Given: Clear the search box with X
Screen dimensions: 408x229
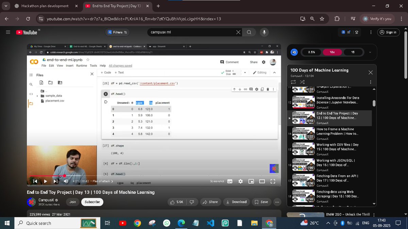Looking at the screenshot, I should pyautogui.click(x=239, y=32).
